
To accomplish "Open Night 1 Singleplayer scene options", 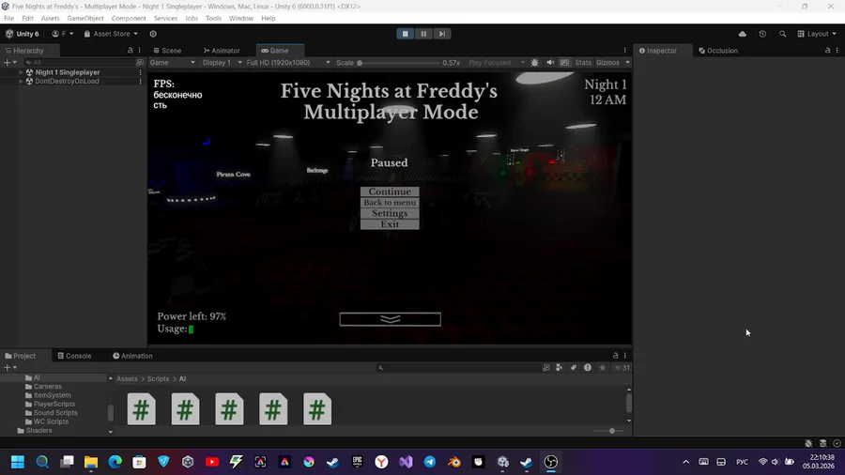I will pos(141,72).
